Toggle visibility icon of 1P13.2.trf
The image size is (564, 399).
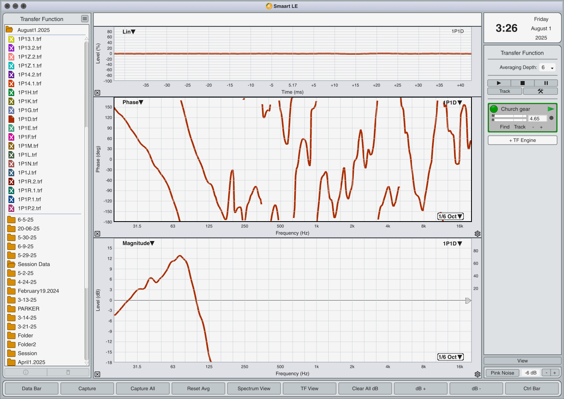(11, 48)
